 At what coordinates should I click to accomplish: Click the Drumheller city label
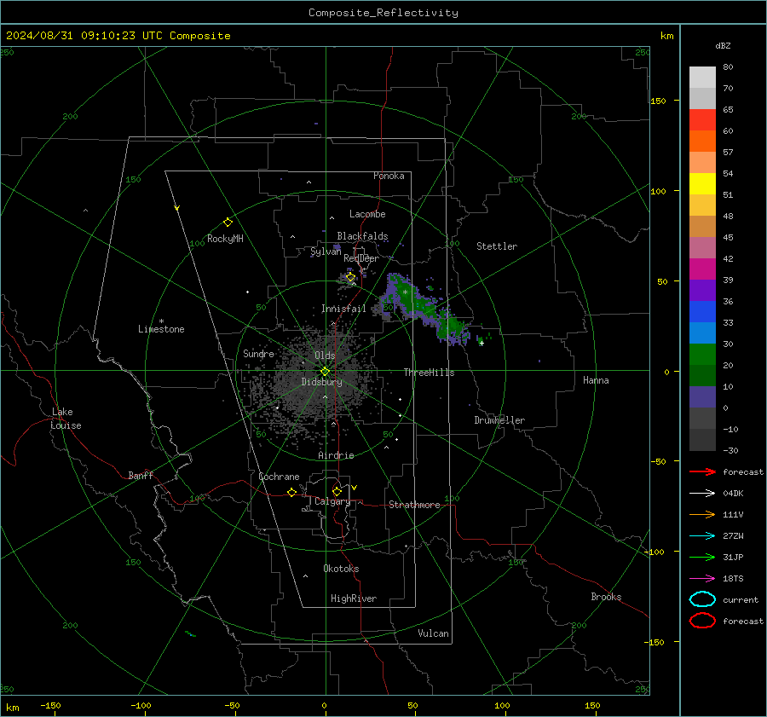point(499,420)
